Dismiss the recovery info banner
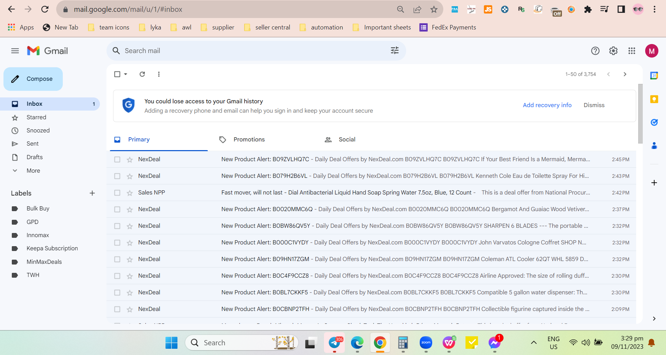The image size is (666, 355). 594,105
